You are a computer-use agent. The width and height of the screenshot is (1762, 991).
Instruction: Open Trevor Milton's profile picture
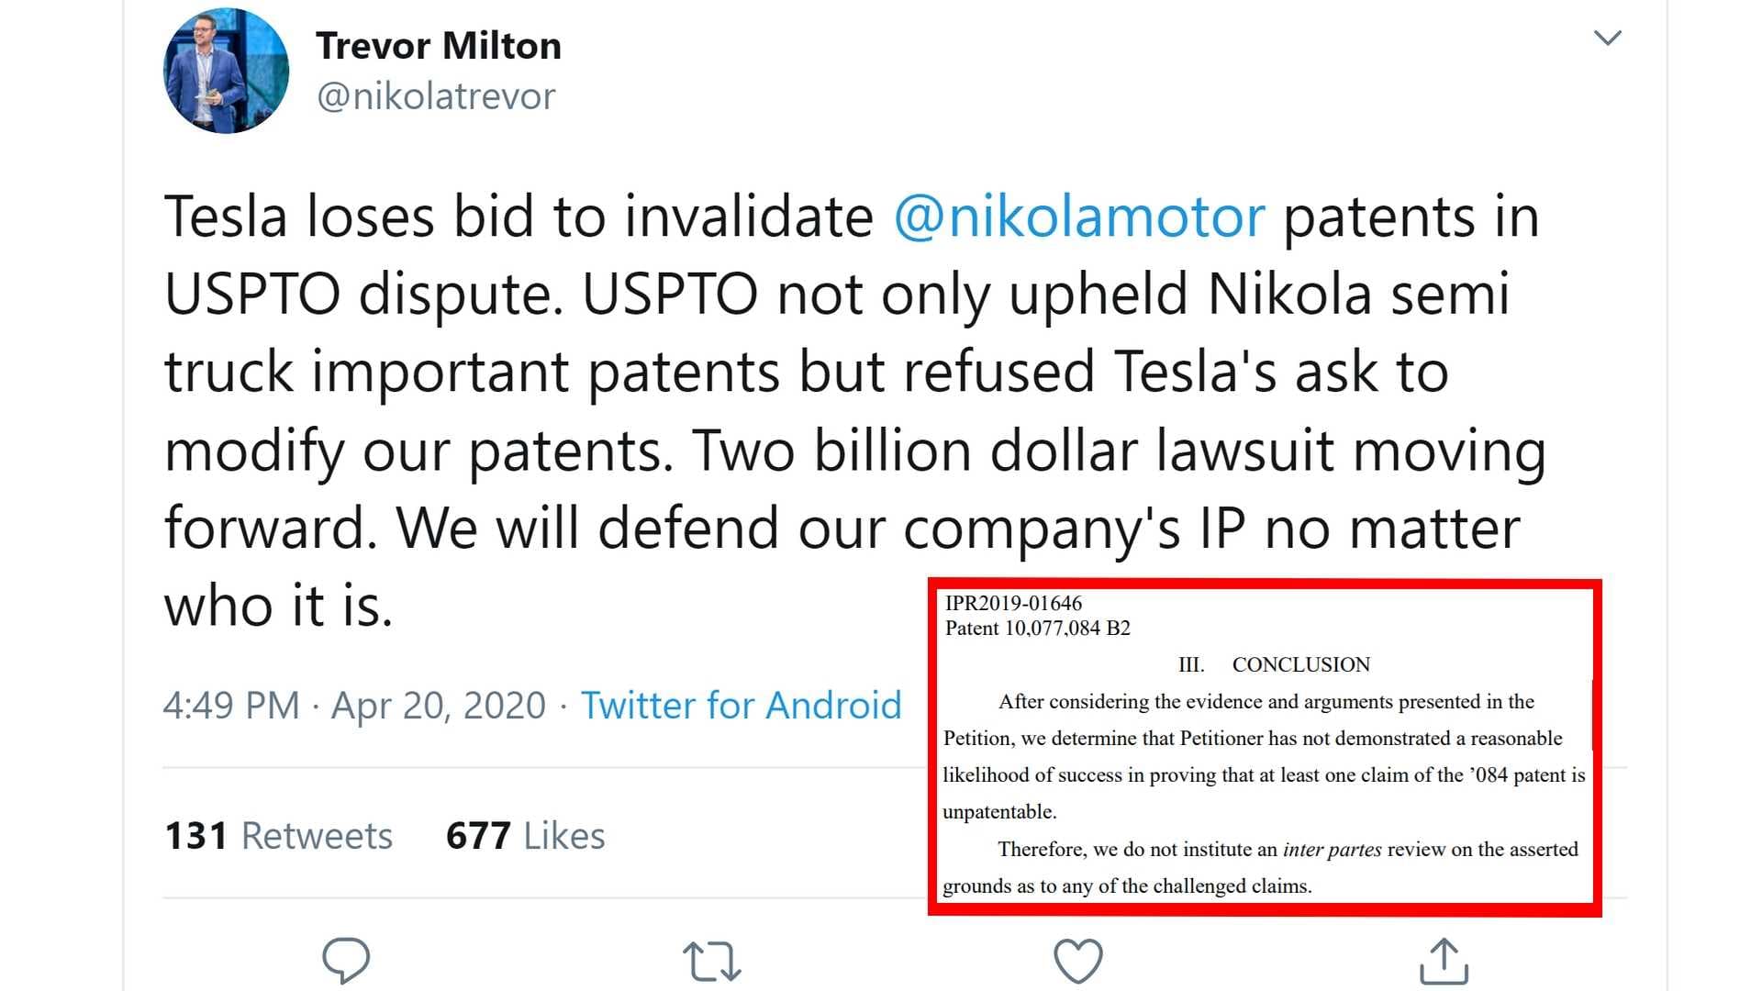[226, 71]
